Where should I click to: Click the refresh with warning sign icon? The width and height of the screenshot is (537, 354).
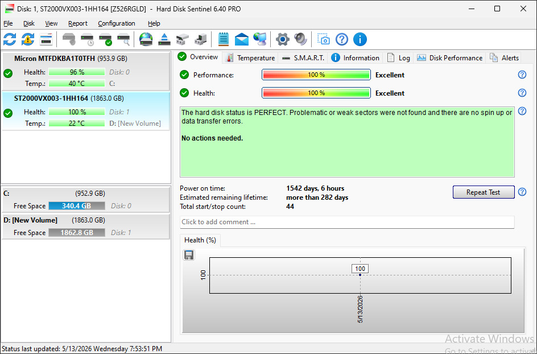tap(28, 39)
